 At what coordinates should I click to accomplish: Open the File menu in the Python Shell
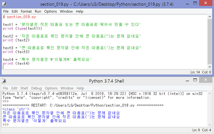pyautogui.click(x=5, y=88)
